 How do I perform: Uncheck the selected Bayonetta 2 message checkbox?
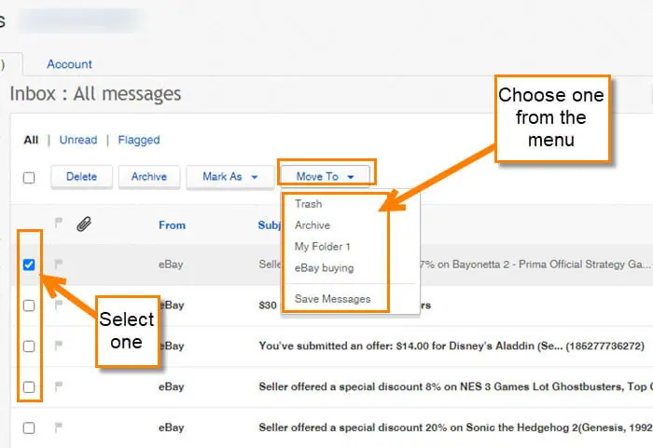29,265
